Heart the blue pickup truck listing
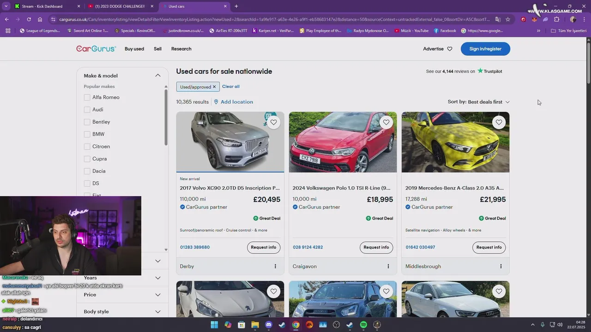 386,291
